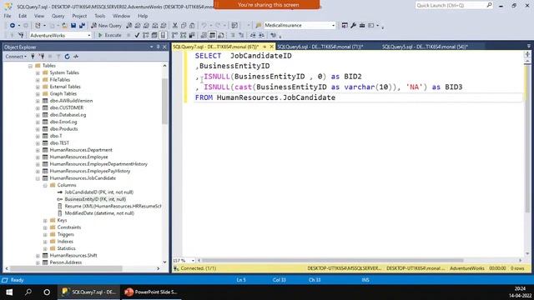
Task: Click the Undo arrow icon
Action: (204, 26)
